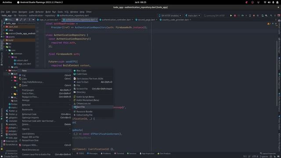This screenshot has width=281, height=158.
Task: Expand the .dart_tool folder
Action: coord(4,27)
